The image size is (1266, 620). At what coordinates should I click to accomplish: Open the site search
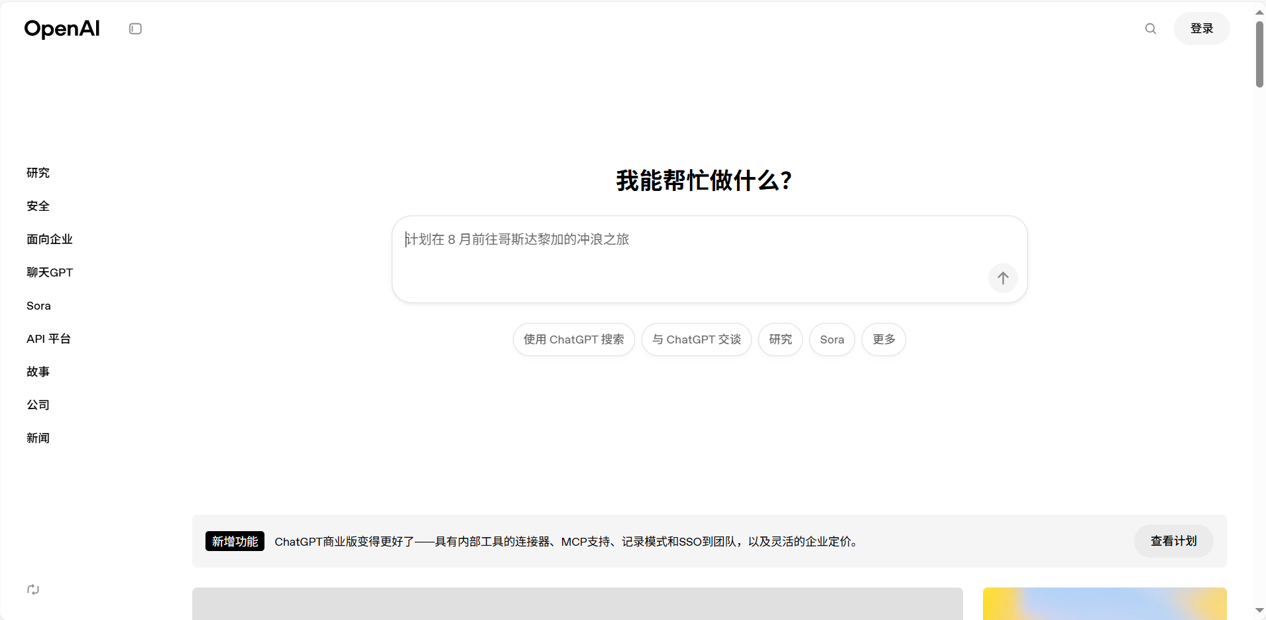click(x=1150, y=29)
